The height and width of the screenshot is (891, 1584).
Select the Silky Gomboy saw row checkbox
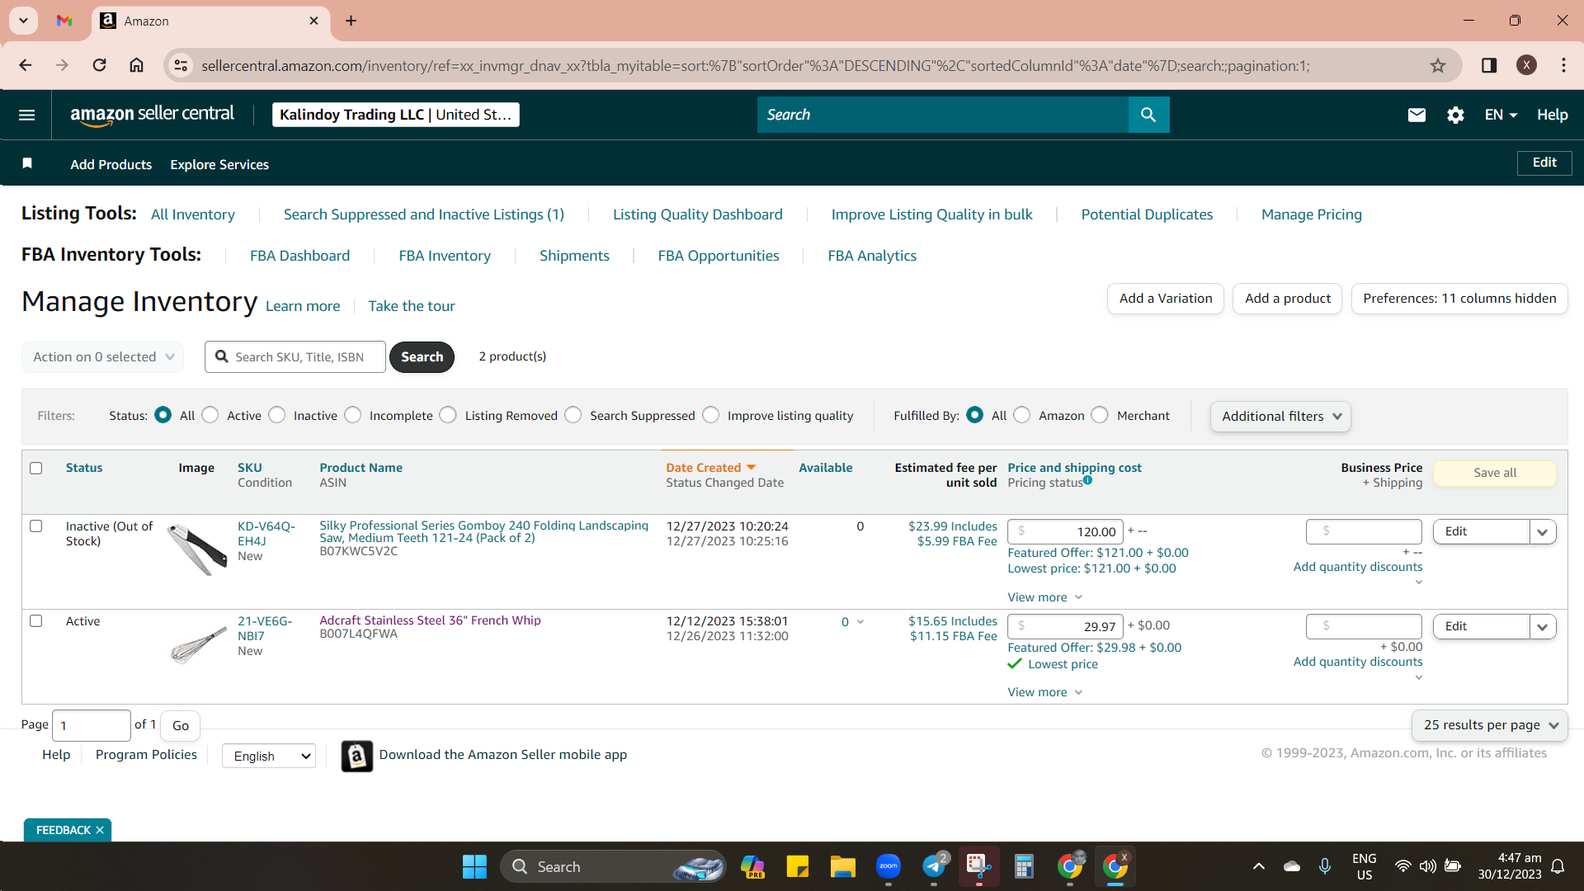(36, 526)
